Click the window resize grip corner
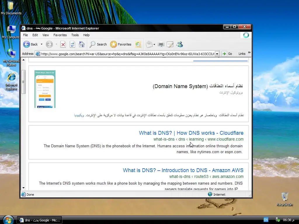 (x=250, y=195)
